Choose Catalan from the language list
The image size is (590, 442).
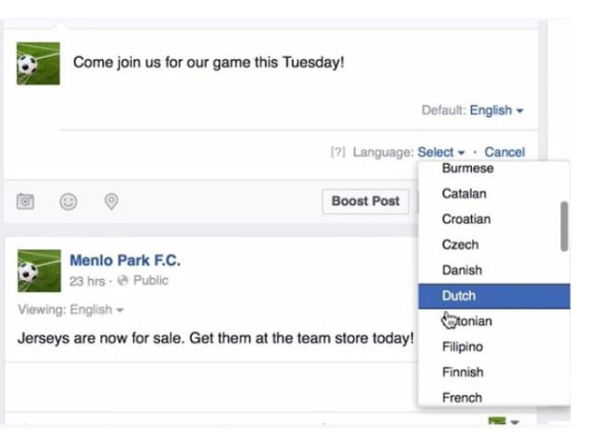pos(464,193)
